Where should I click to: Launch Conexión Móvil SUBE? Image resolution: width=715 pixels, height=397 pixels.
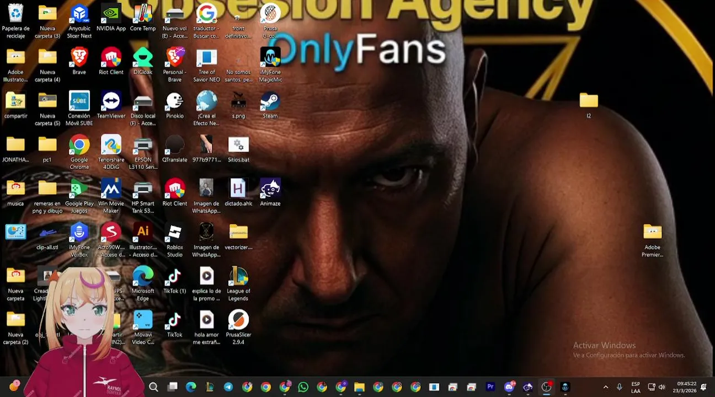pyautogui.click(x=79, y=109)
